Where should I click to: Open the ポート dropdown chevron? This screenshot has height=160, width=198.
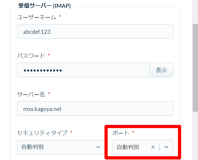(x=166, y=147)
